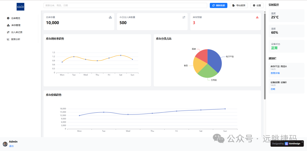The height and width of the screenshot is (151, 307).
Task: Focus the search box for 仓库、商品、日期
Action: (125, 5)
